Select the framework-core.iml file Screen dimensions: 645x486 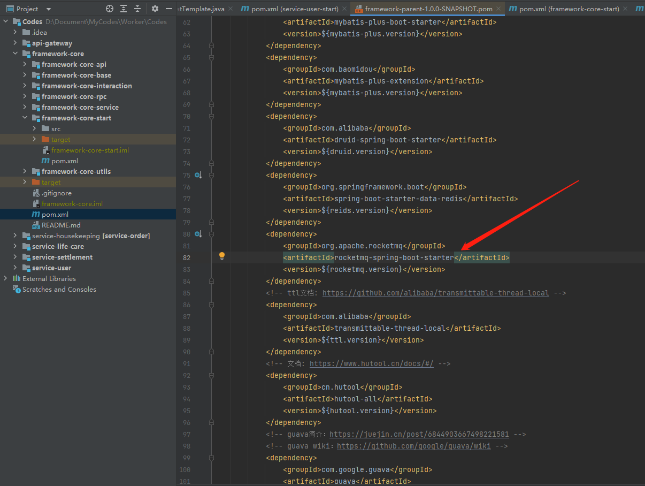click(x=72, y=204)
